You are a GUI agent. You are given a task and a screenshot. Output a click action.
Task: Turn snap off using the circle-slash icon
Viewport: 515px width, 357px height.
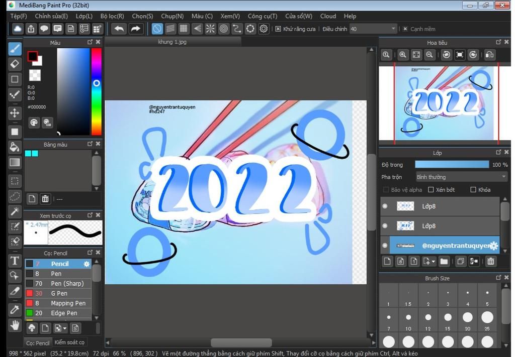157,29
